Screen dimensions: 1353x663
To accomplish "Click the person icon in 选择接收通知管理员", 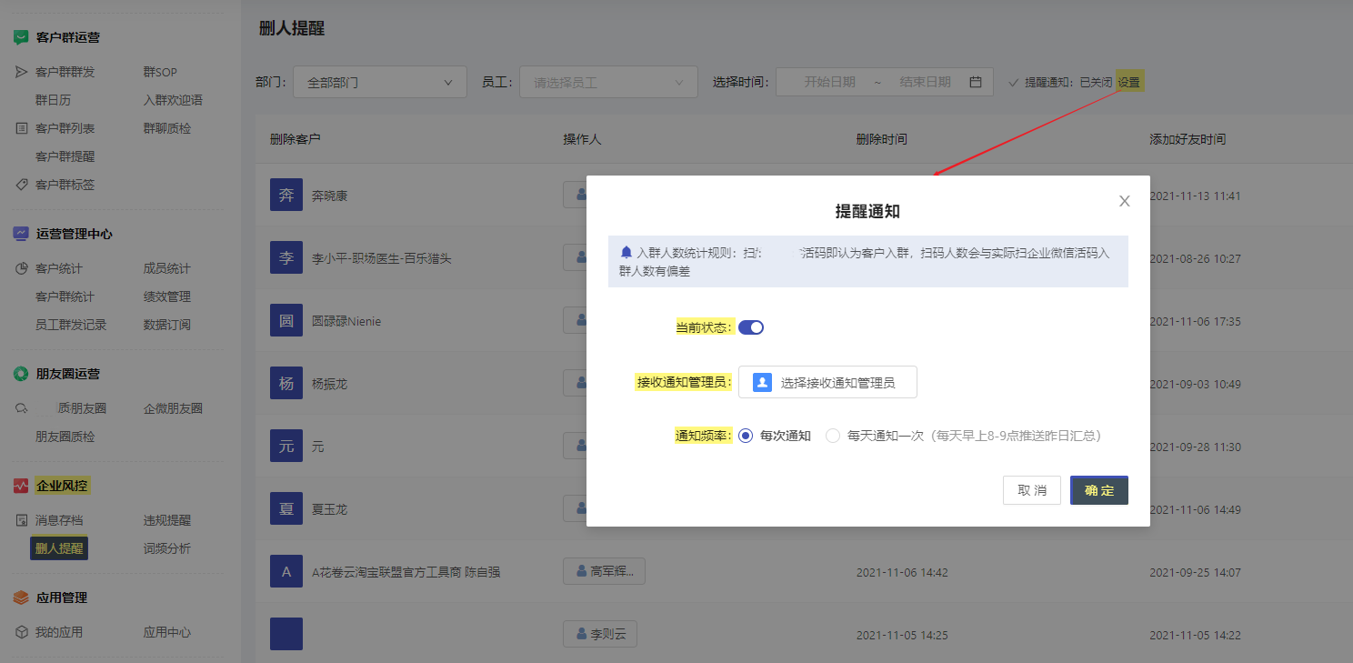I will click(x=762, y=383).
